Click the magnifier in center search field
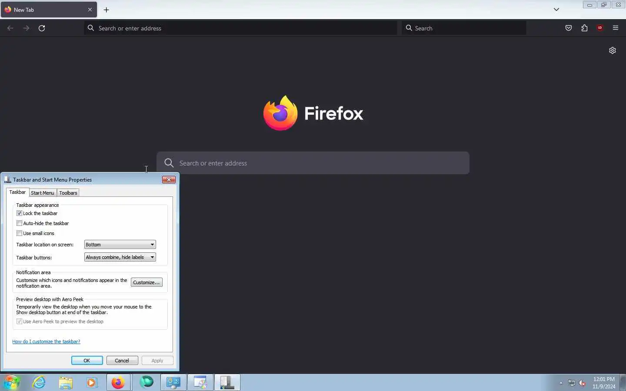The height and width of the screenshot is (391, 626). tap(169, 163)
